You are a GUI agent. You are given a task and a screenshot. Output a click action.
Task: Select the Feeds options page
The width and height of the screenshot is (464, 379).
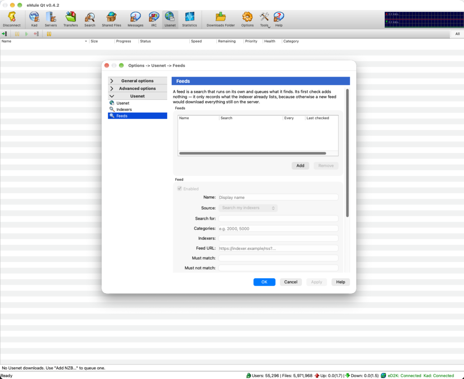138,116
